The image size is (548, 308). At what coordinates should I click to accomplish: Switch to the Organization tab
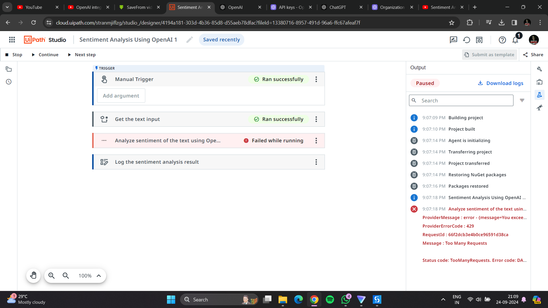pos(392,7)
